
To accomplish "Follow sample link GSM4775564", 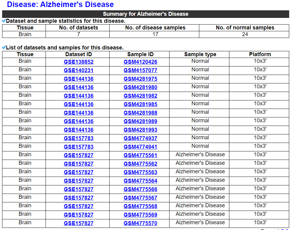I will [x=140, y=181].
